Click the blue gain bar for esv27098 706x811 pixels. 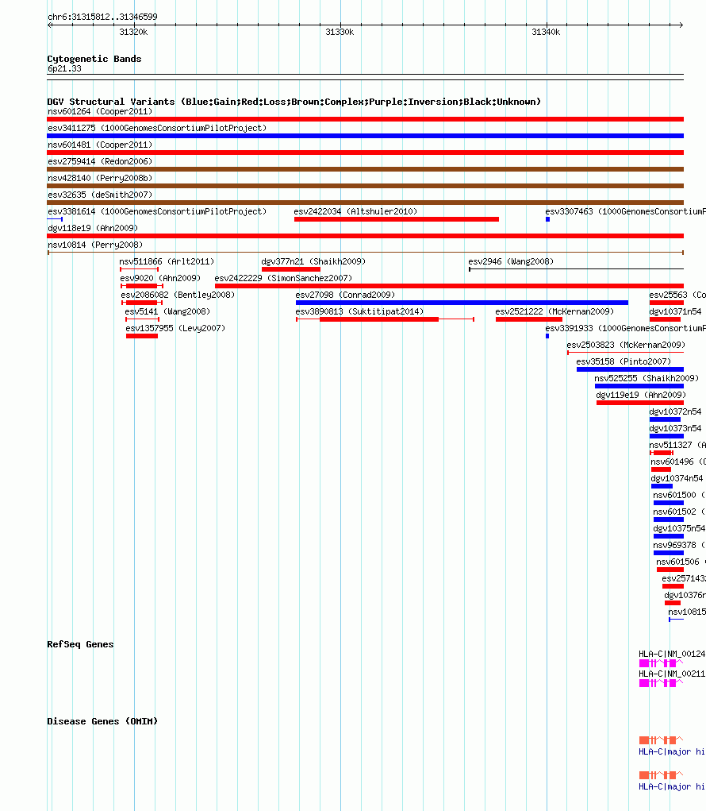pos(462,303)
